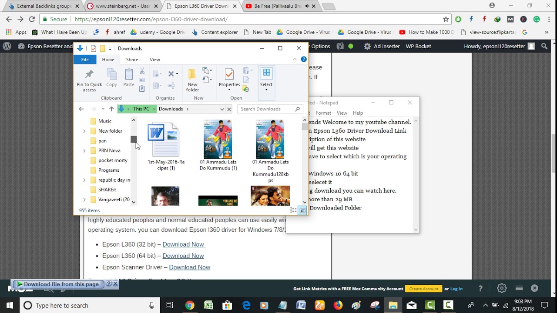Open the address bar history dropdown
Screen dimensions: 557x313
tap(222, 109)
